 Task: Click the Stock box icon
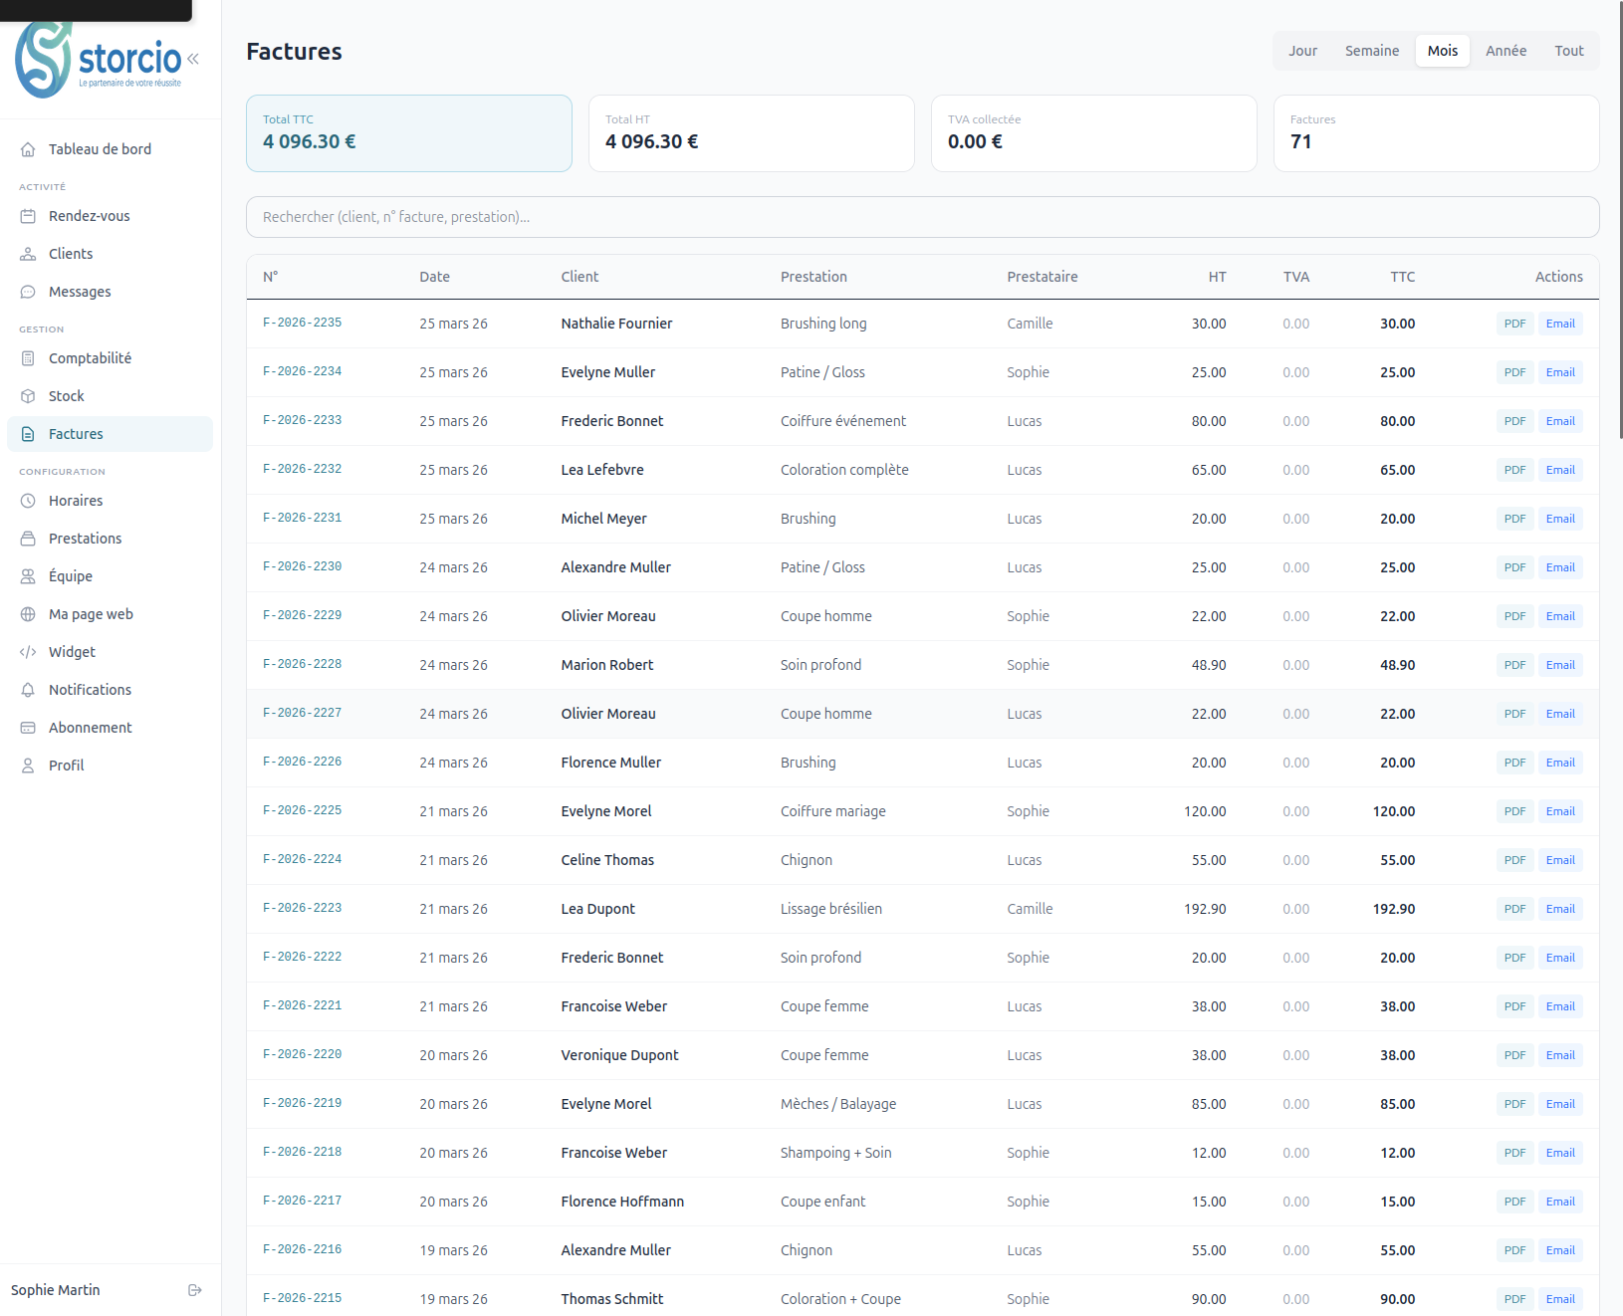pyautogui.click(x=28, y=396)
